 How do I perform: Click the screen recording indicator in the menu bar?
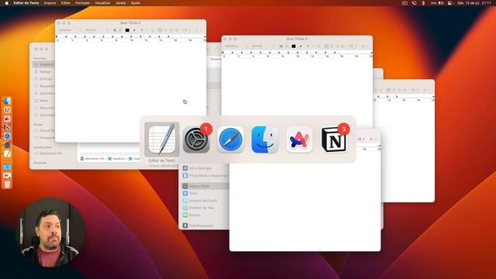pyautogui.click(x=405, y=3)
